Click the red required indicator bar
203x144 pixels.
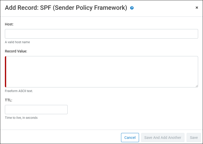pos(6,72)
